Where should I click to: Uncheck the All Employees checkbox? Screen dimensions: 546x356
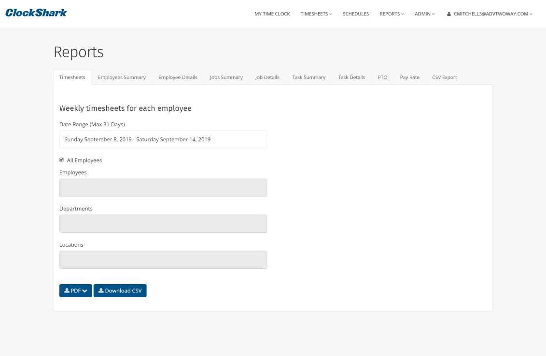[x=62, y=160]
